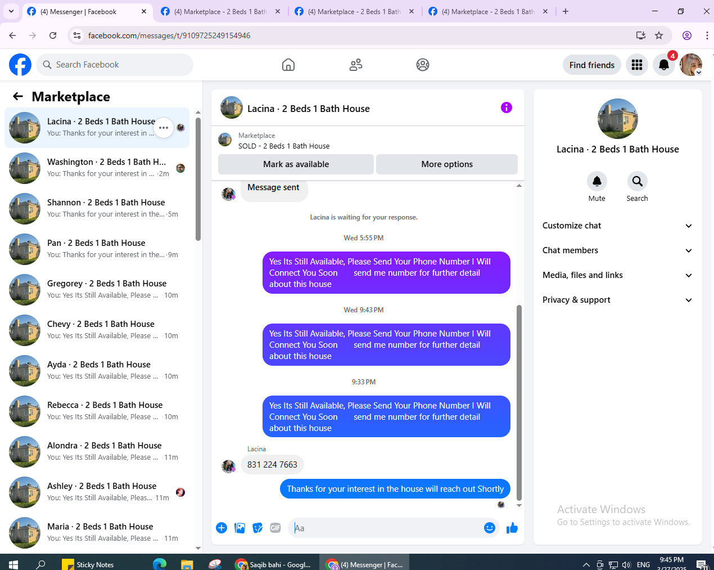Open the Washington conversation

click(97, 168)
